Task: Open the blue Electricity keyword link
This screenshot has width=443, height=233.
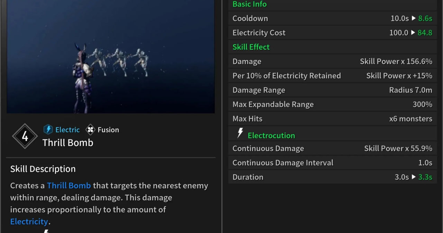Action: [29, 222]
